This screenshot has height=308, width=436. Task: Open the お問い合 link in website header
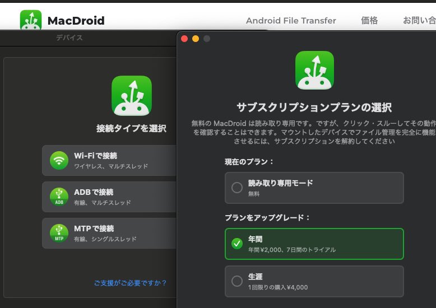pyautogui.click(x=419, y=21)
